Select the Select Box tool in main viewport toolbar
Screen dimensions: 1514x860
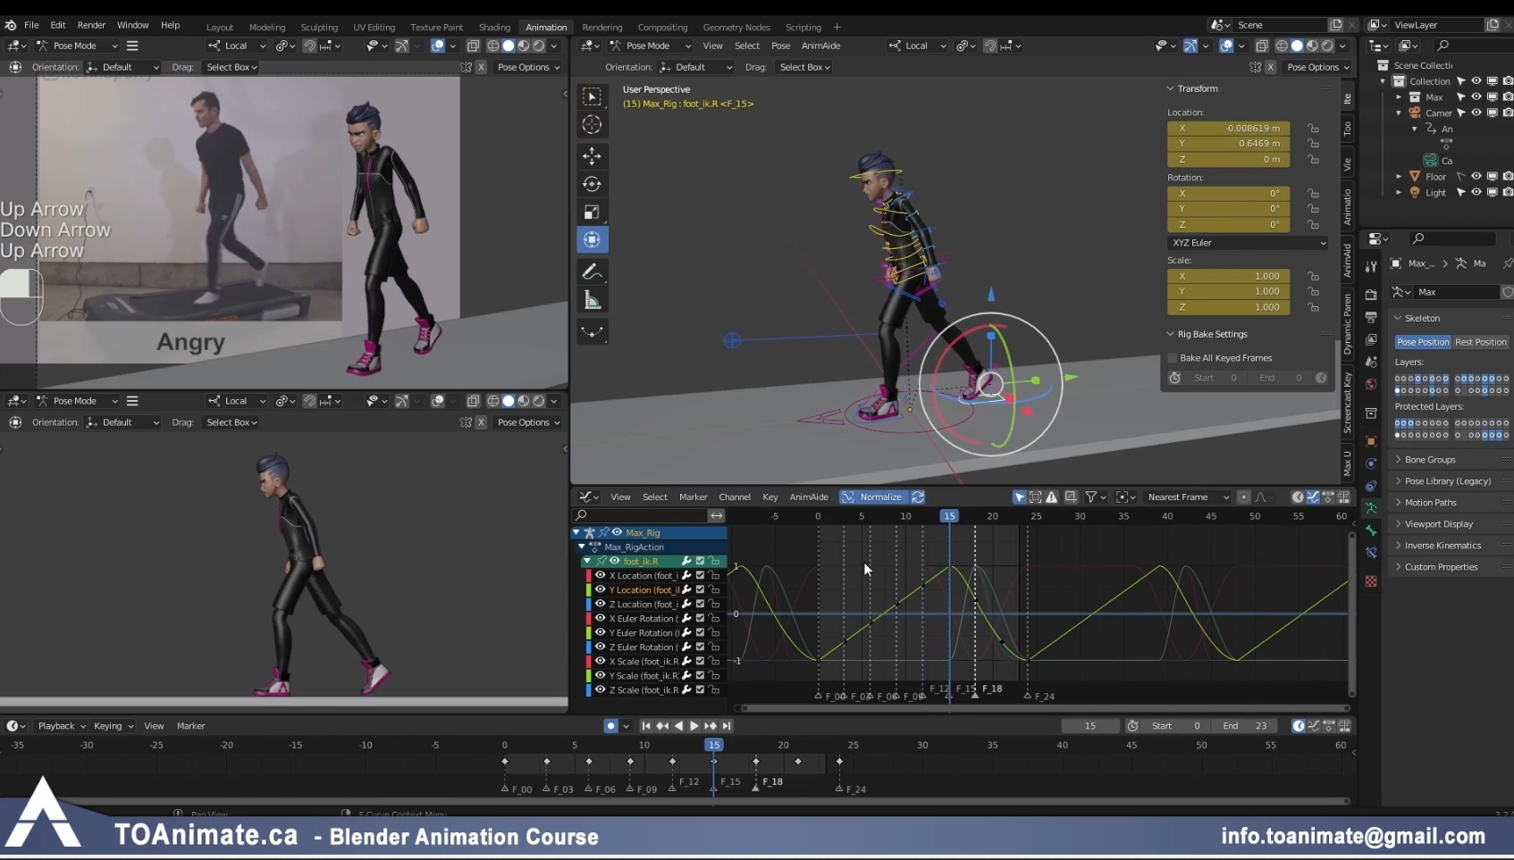(x=592, y=96)
